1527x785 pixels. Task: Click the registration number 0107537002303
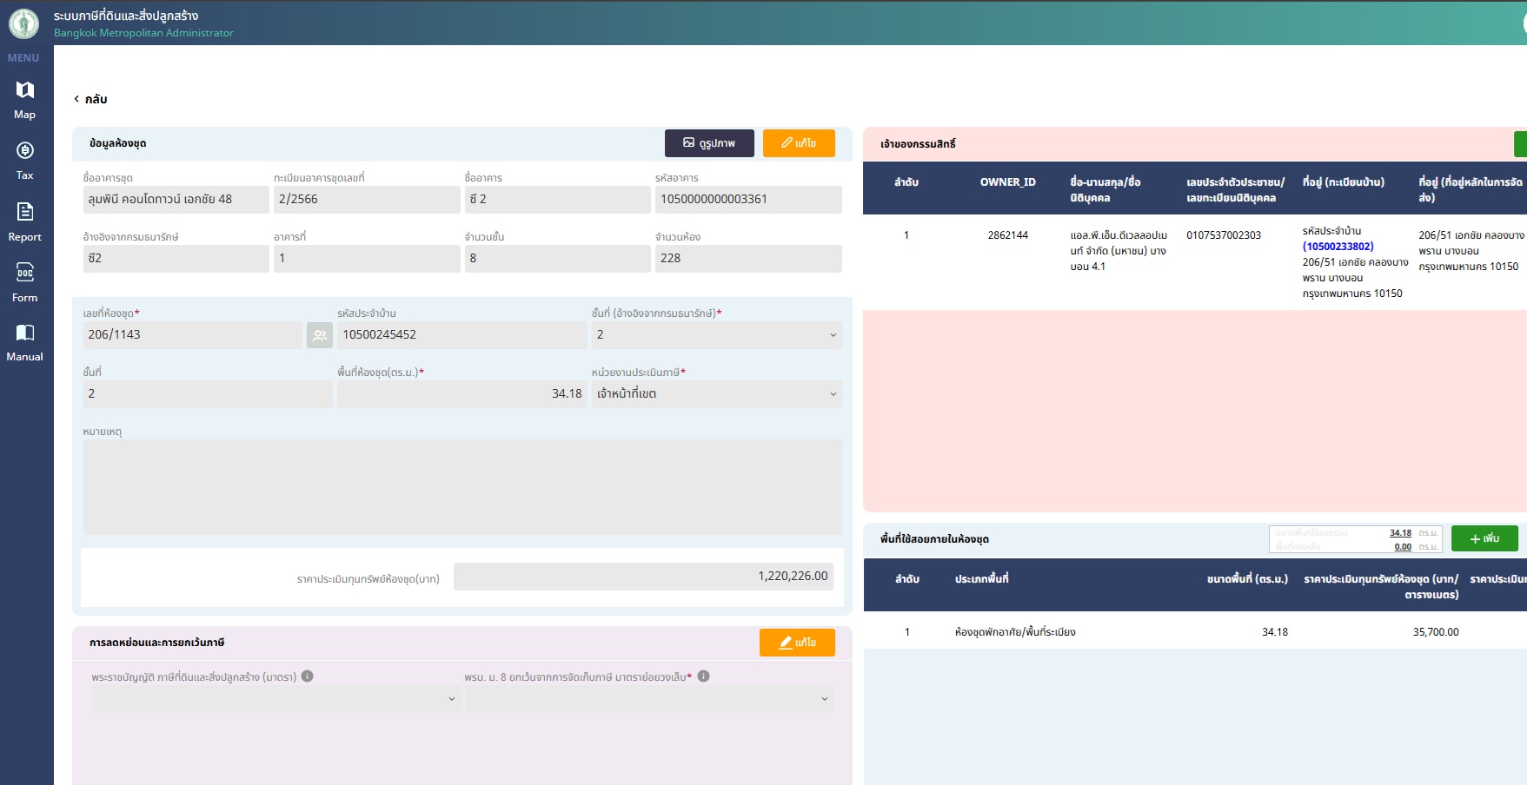click(1224, 235)
